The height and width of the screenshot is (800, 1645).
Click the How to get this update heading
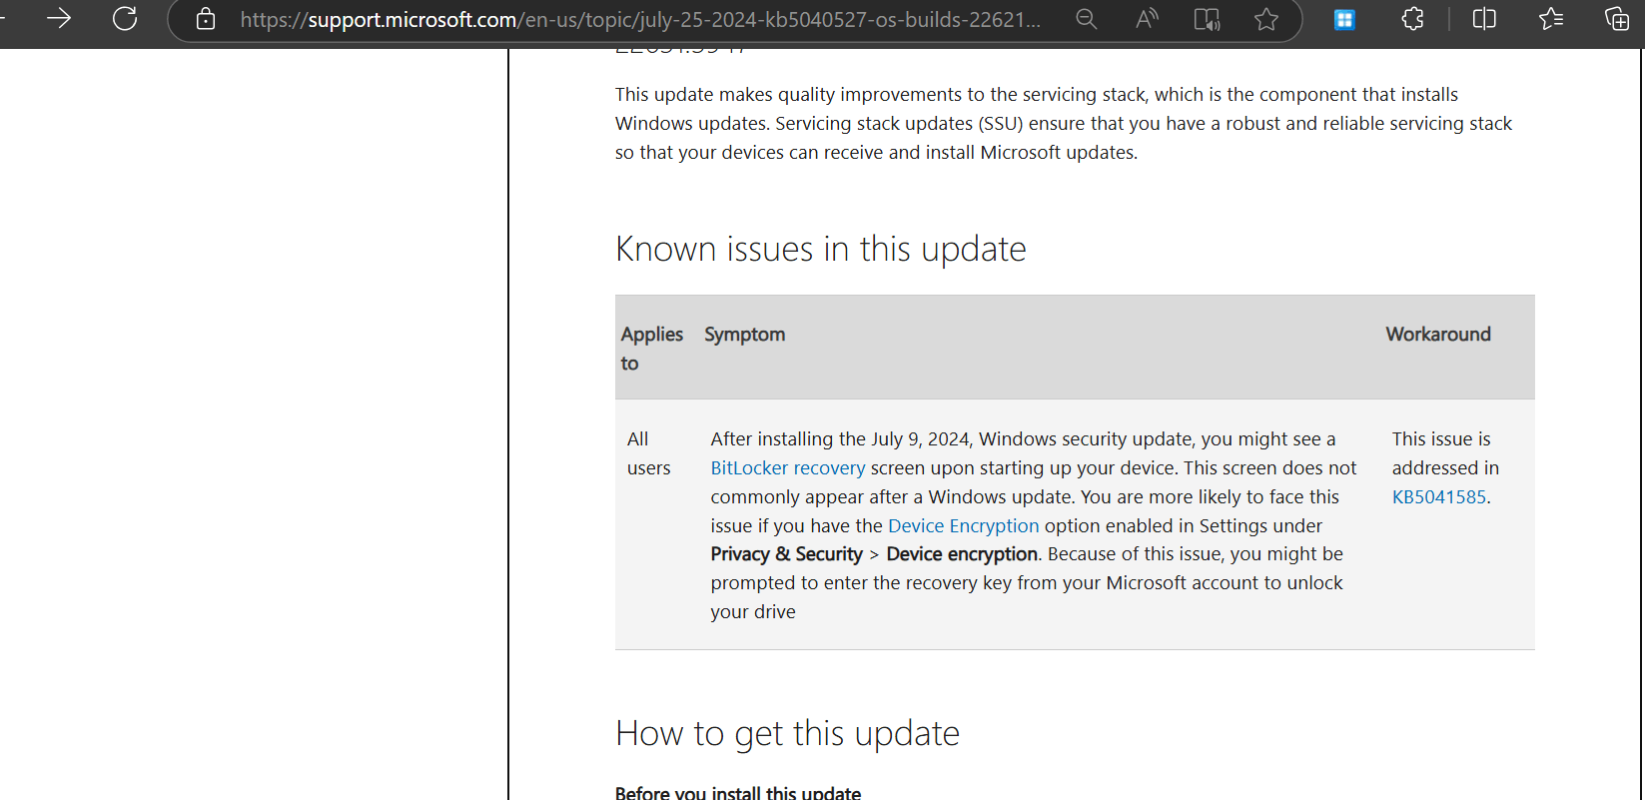pyautogui.click(x=787, y=733)
